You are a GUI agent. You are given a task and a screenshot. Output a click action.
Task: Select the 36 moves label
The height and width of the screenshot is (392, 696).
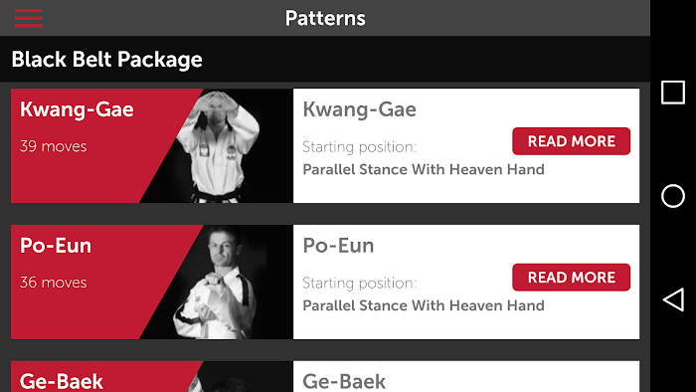[x=53, y=283]
